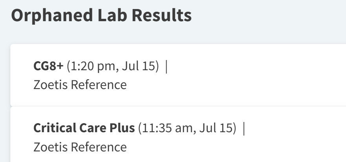Click Zoetis Reference under Critical Care Plus
This screenshot has width=346, height=162.
click(x=80, y=147)
